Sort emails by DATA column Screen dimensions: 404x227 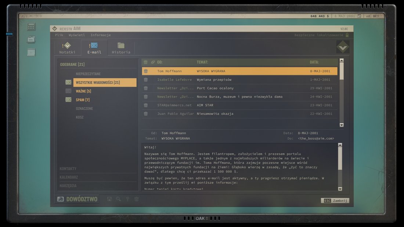[314, 62]
